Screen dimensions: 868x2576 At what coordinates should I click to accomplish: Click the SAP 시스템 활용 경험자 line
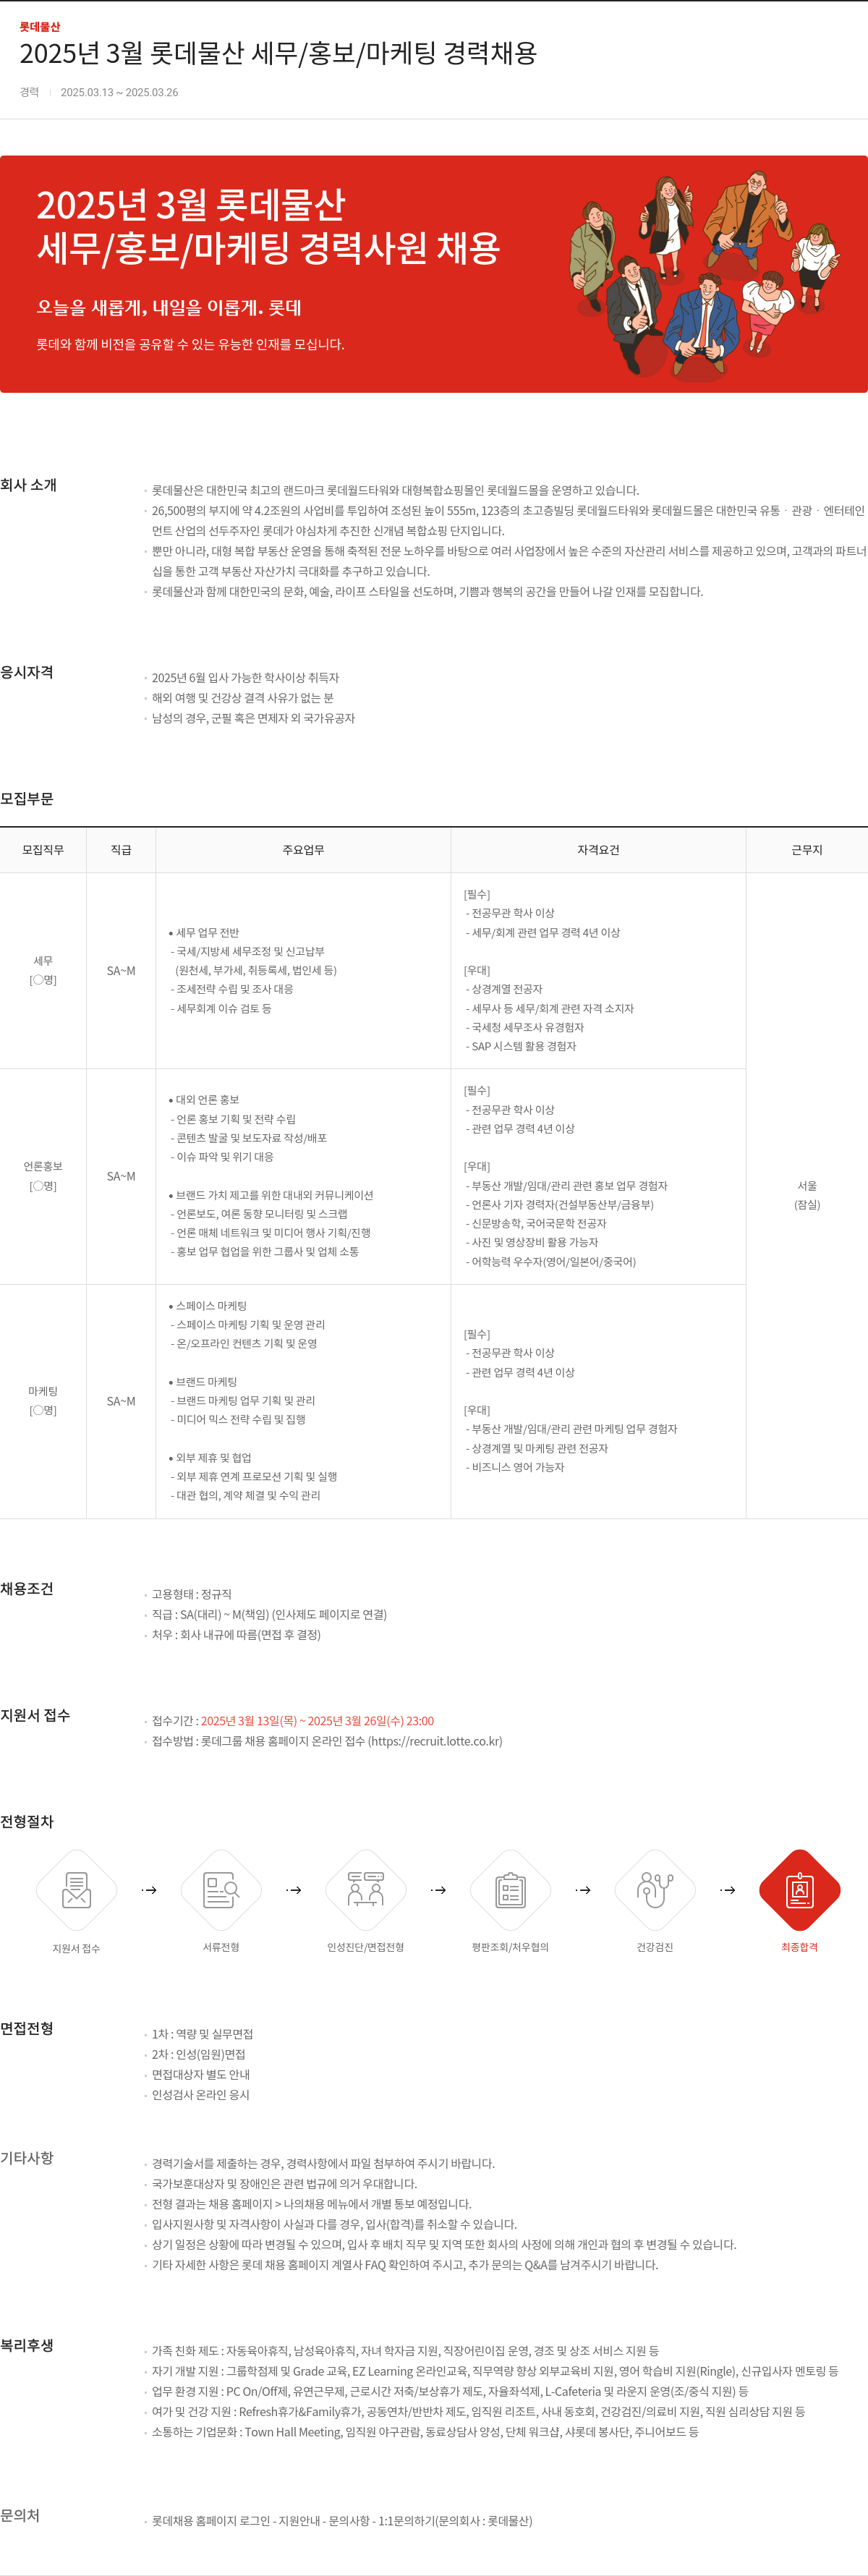coord(521,1047)
